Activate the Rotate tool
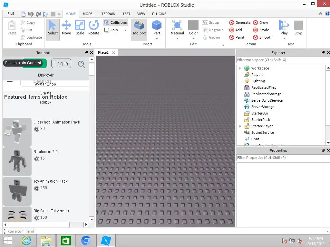Viewport: 330px width, 247px height. 94,28
